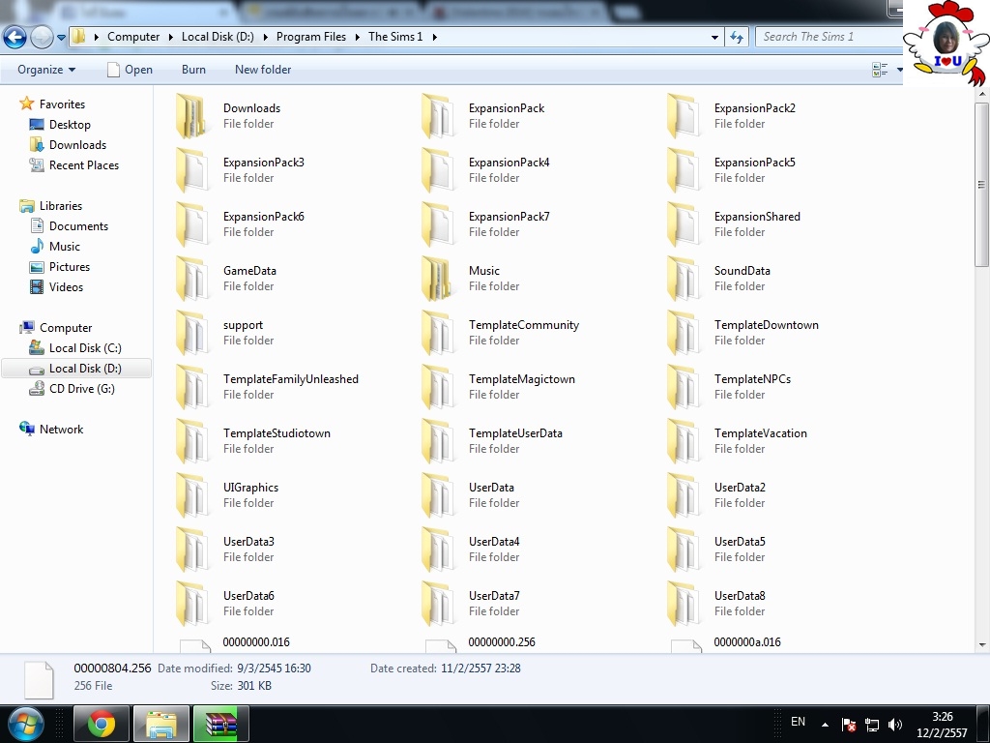990x743 pixels.
Task: Select the ExpansionPack3 folder icon
Action: (x=192, y=170)
